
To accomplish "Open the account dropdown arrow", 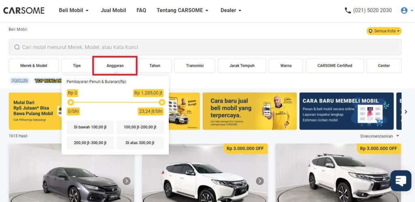I will point(412,11).
